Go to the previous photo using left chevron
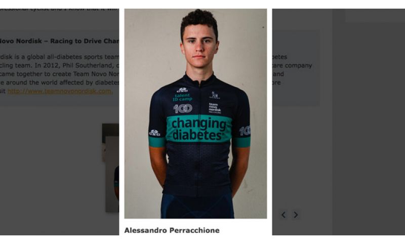Viewport: 405px width, 245px height. [283, 215]
